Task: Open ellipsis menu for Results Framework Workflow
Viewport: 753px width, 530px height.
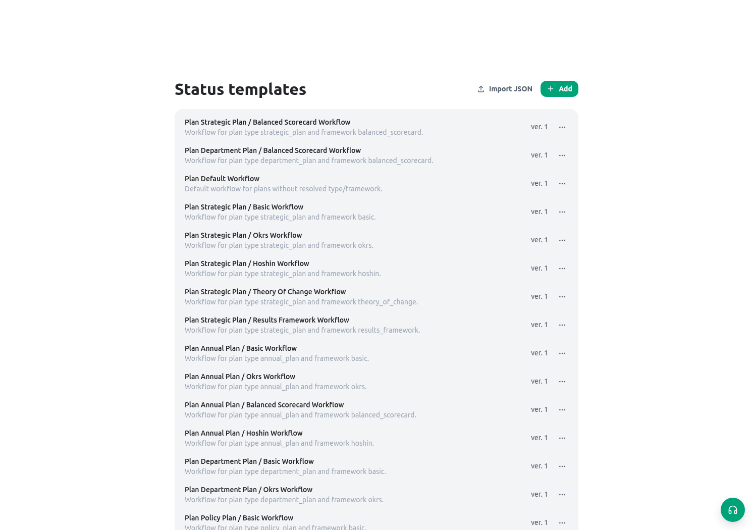Action: tap(562, 325)
